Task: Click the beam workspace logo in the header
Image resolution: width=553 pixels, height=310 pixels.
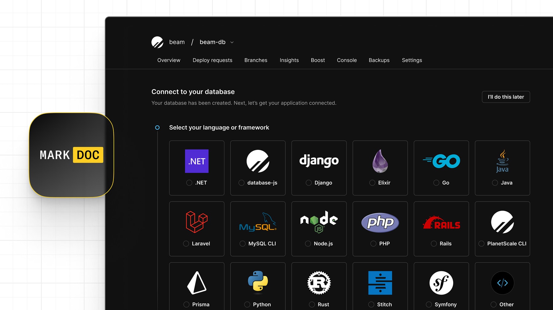Action: click(157, 42)
